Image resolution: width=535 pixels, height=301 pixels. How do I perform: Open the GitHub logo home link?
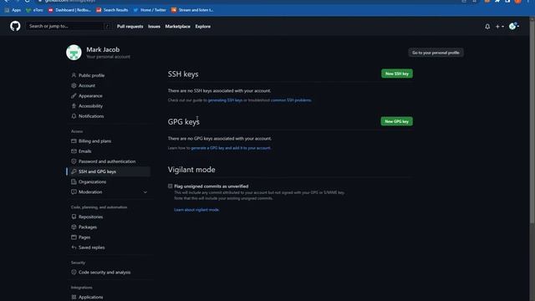click(x=15, y=26)
